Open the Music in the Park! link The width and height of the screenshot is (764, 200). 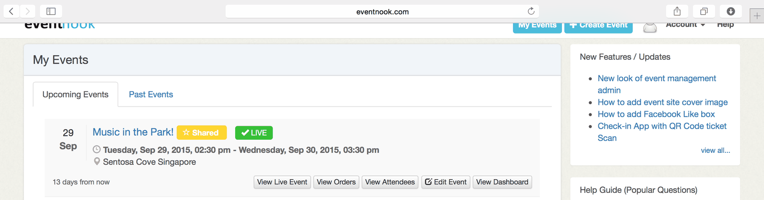133,132
